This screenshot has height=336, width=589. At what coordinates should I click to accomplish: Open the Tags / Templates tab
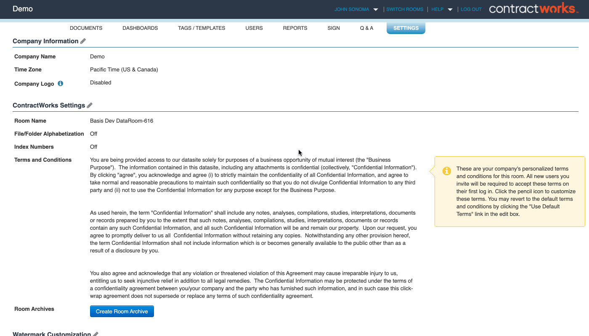coord(202,28)
